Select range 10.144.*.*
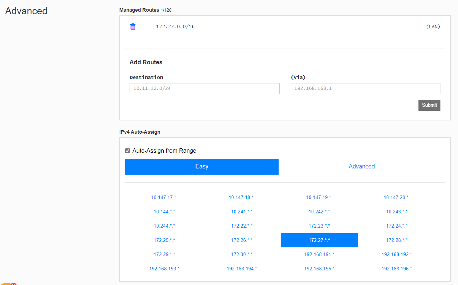 [x=164, y=212]
